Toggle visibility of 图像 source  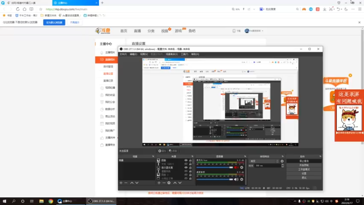[x=186, y=160]
